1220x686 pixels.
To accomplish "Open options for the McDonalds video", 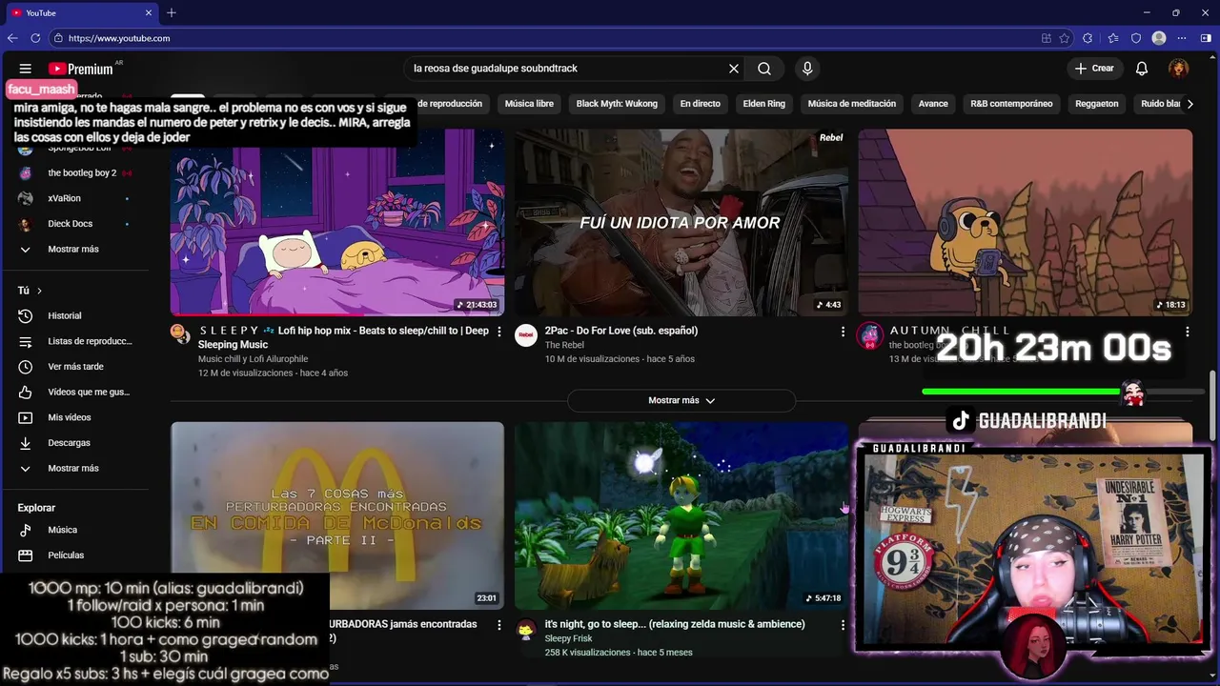I will point(499,625).
